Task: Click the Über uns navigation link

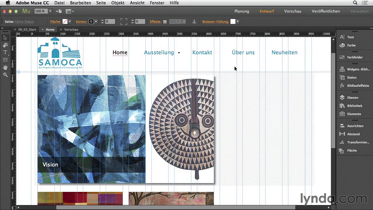Action: [x=243, y=53]
